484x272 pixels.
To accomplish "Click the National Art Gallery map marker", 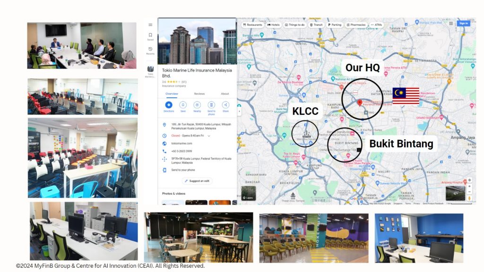I will 333,79.
